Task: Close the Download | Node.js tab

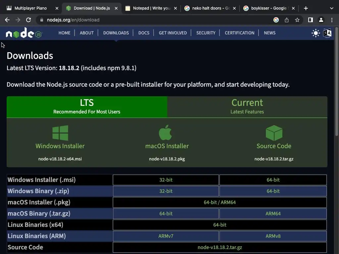Action: point(116,8)
